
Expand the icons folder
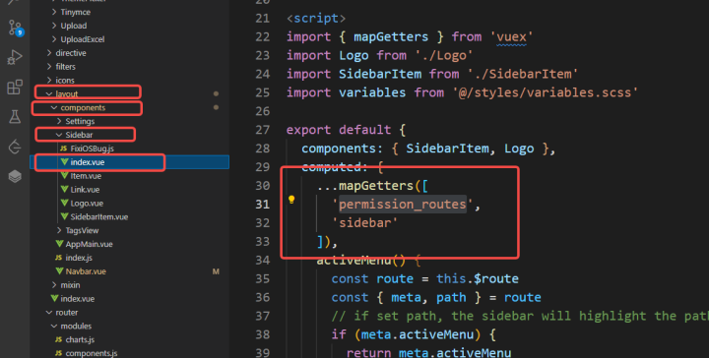(x=49, y=80)
